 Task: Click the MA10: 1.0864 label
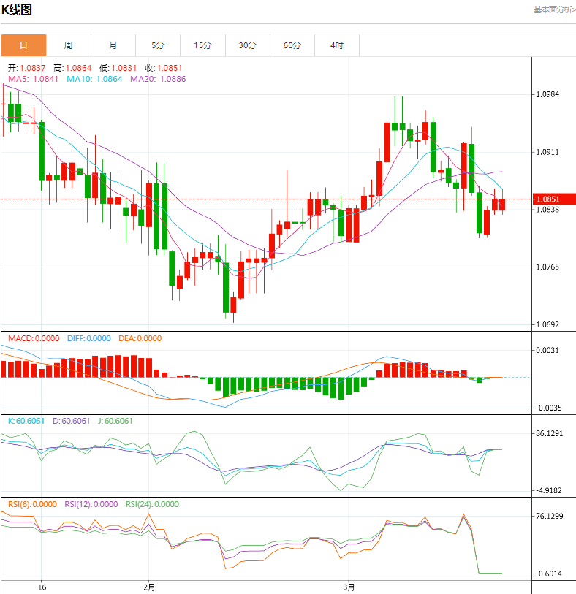coord(94,79)
